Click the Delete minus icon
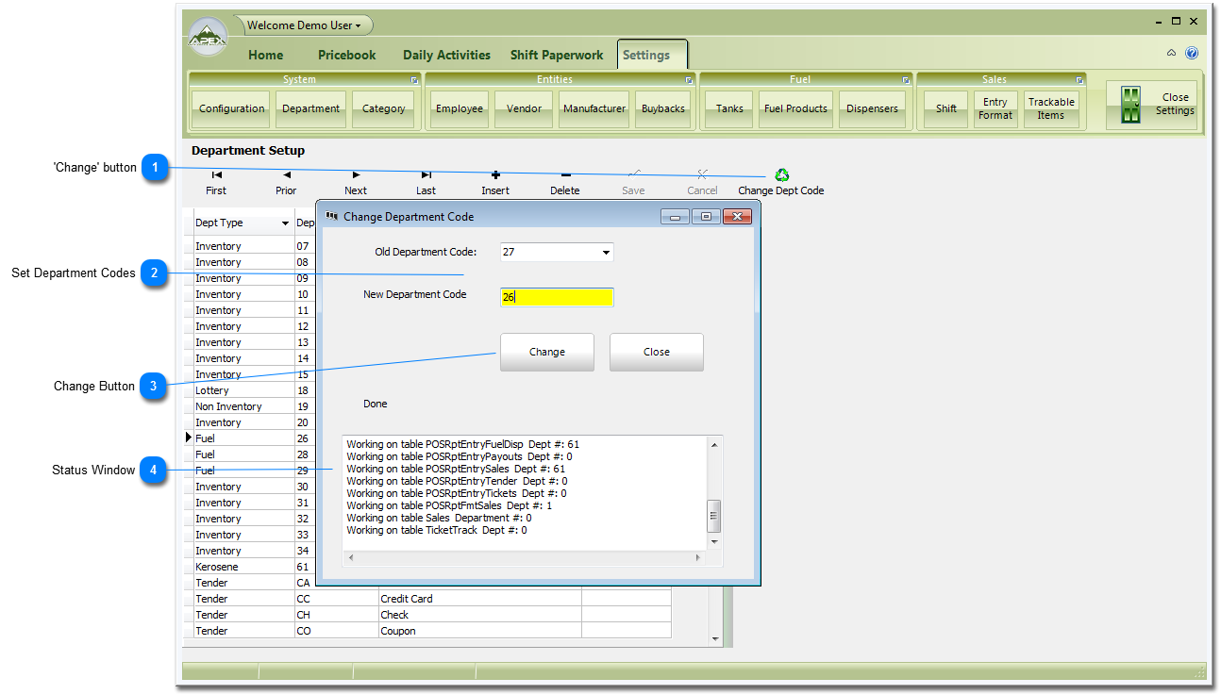This screenshot has width=1221, height=694. pyautogui.click(x=565, y=174)
